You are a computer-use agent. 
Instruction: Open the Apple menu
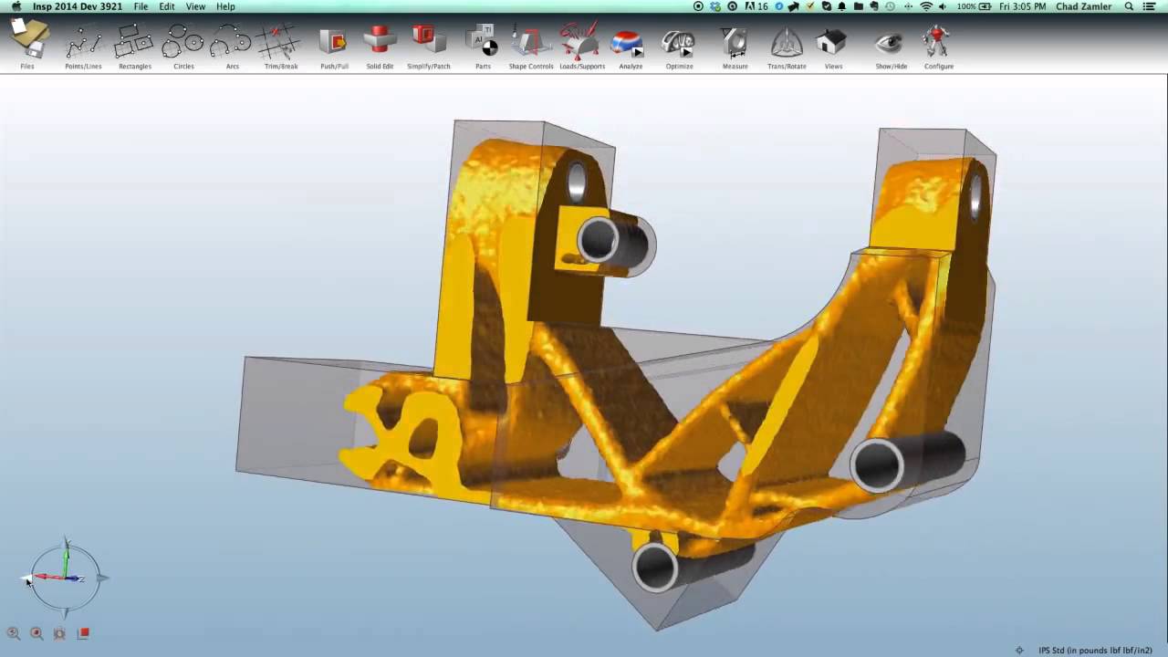[16, 6]
